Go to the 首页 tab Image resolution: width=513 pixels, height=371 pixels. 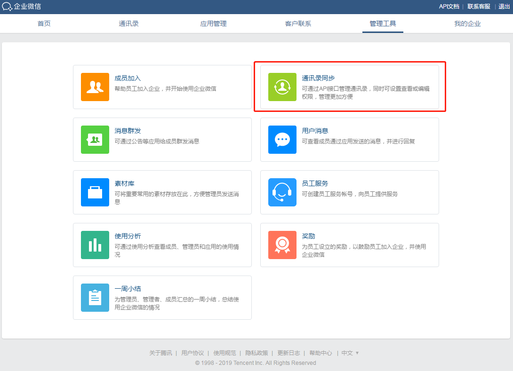pyautogui.click(x=44, y=24)
